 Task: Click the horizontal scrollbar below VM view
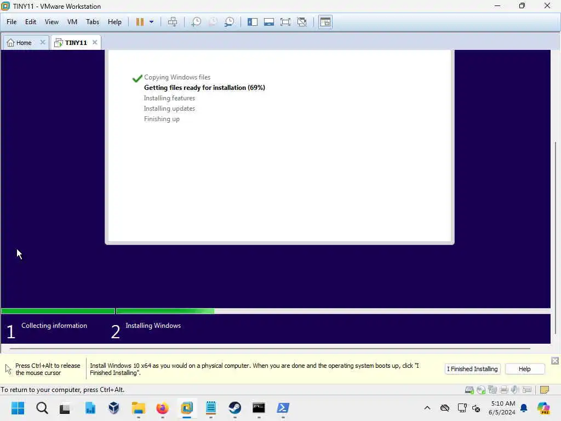[270, 348]
